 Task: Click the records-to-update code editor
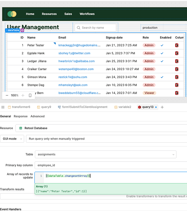[x=111, y=178]
